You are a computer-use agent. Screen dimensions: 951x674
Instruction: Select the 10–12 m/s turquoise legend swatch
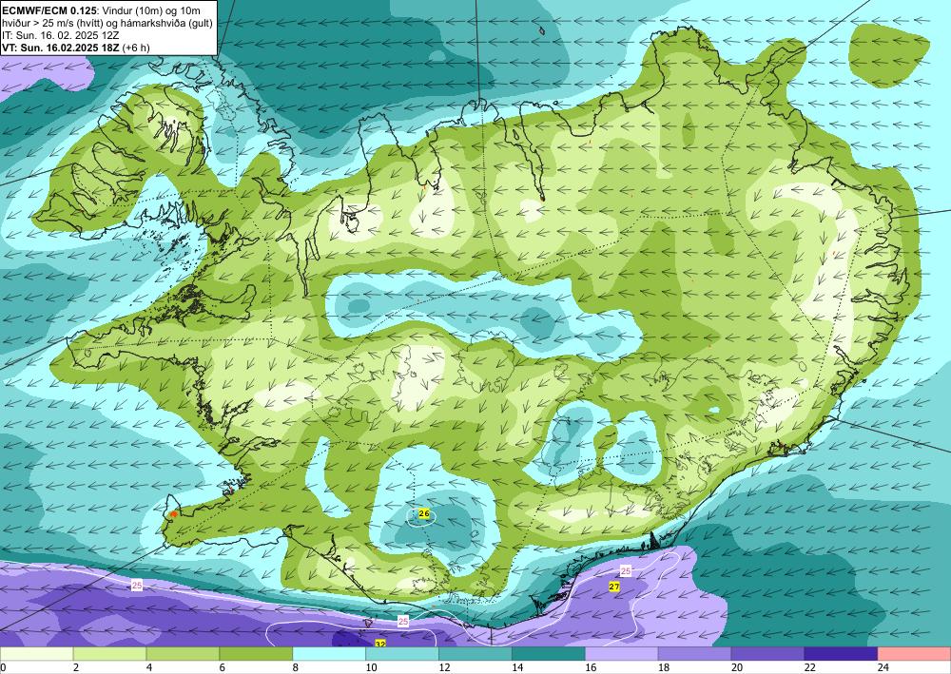402,654
